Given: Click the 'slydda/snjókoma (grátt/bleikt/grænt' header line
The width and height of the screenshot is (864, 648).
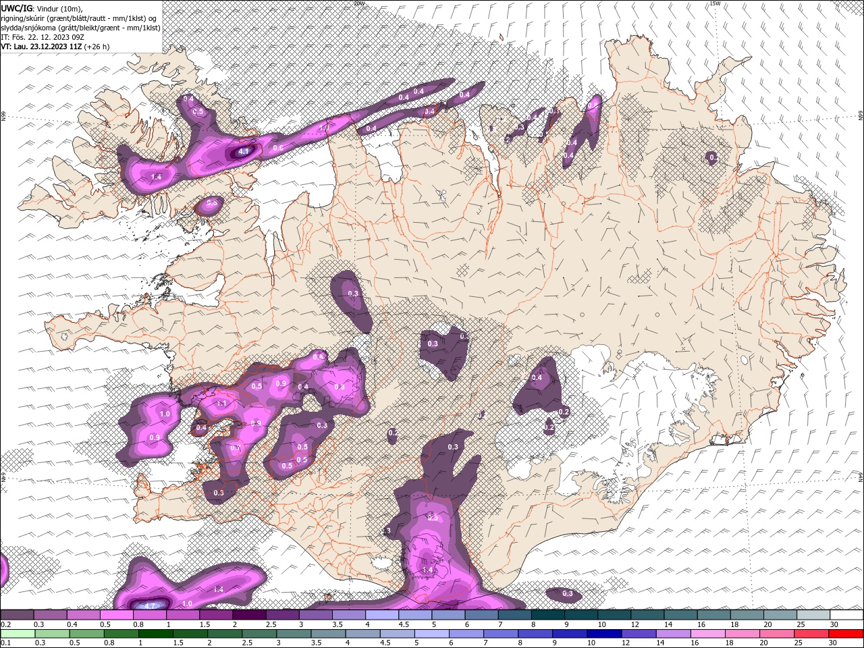Looking at the screenshot, I should 79,27.
